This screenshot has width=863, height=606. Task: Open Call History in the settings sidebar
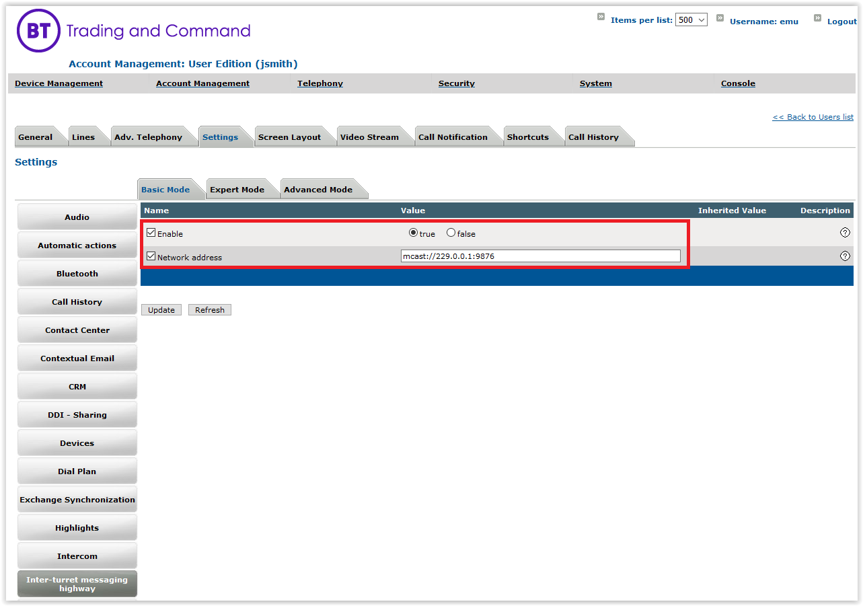[77, 302]
